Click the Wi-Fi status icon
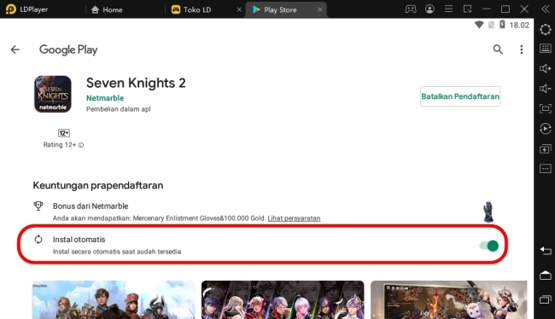The height and width of the screenshot is (319, 555). point(479,25)
